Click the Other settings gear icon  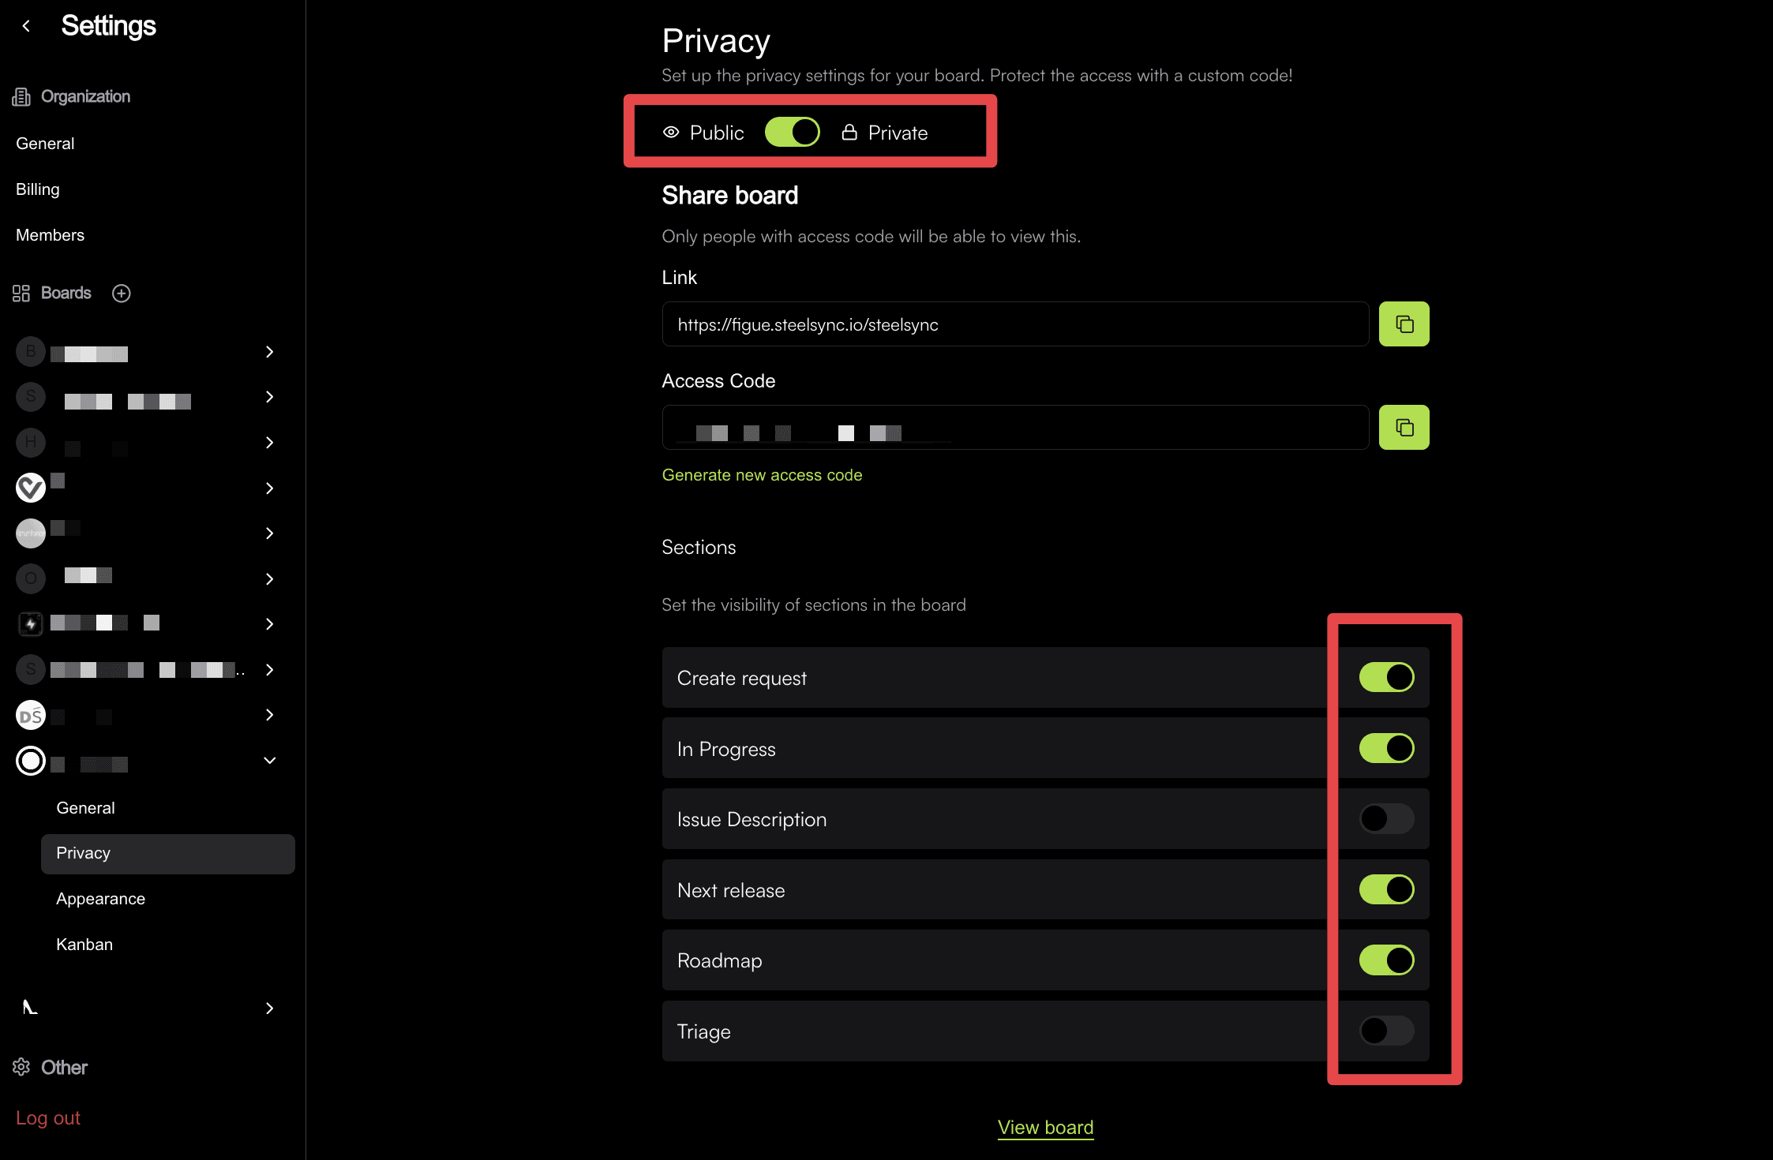click(x=21, y=1067)
